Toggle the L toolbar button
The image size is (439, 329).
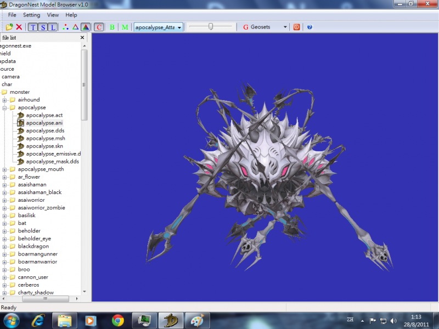(x=53, y=27)
